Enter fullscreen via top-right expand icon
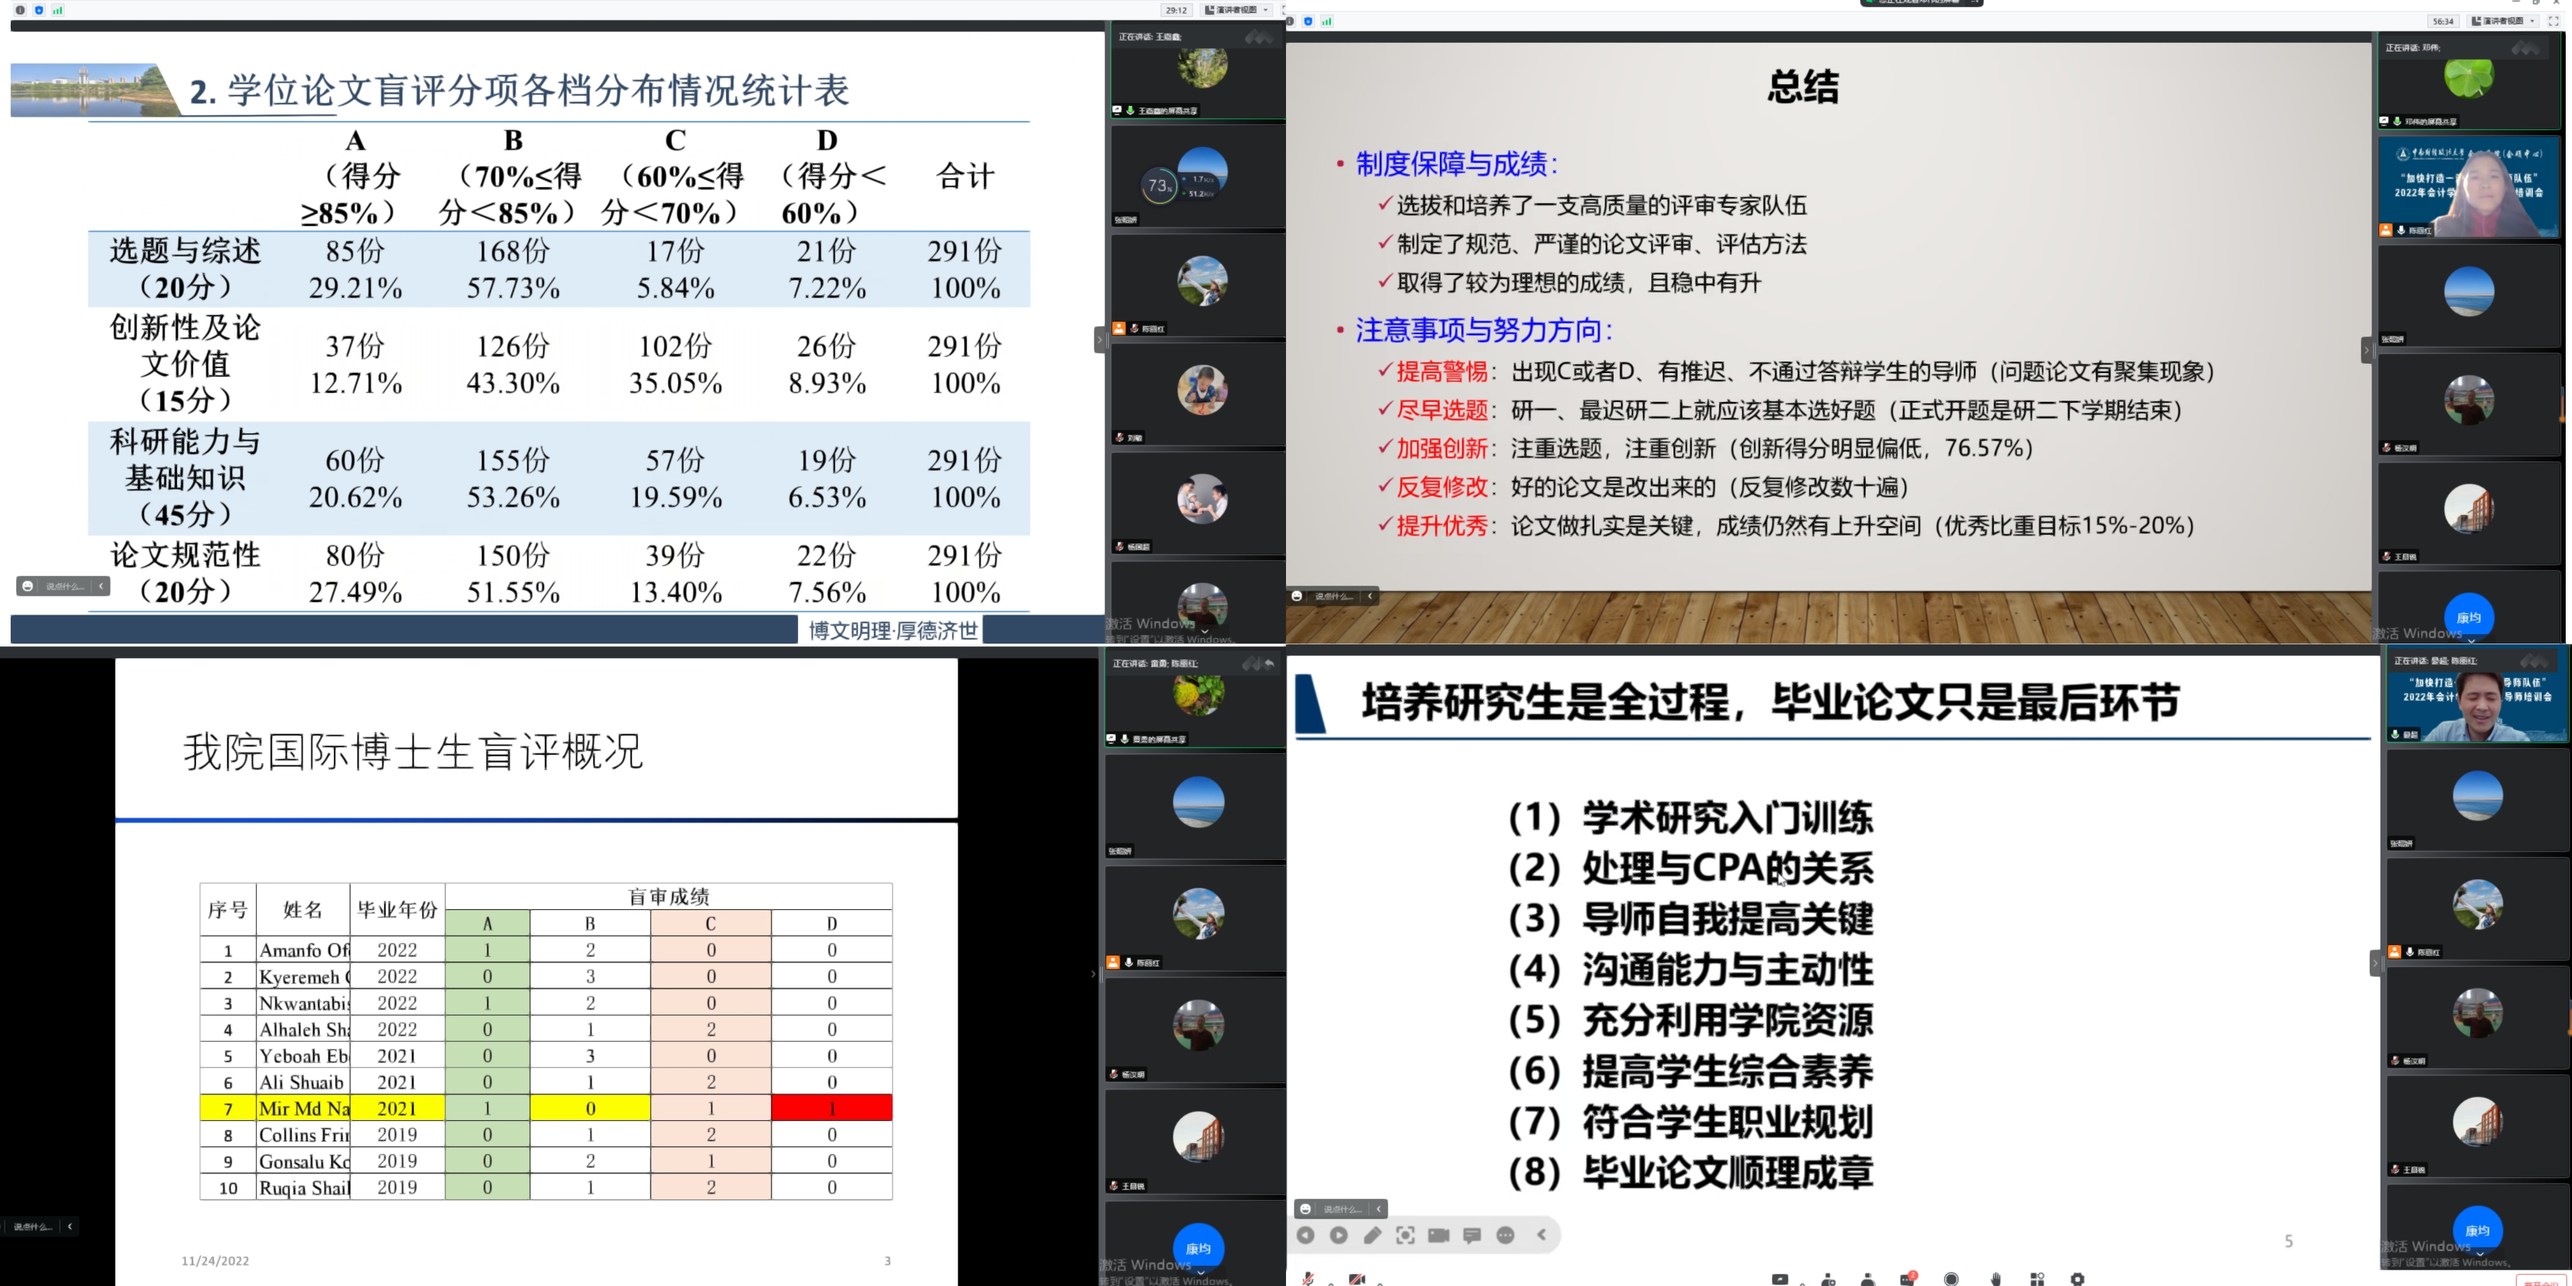The image size is (2572, 1286). [2554, 21]
